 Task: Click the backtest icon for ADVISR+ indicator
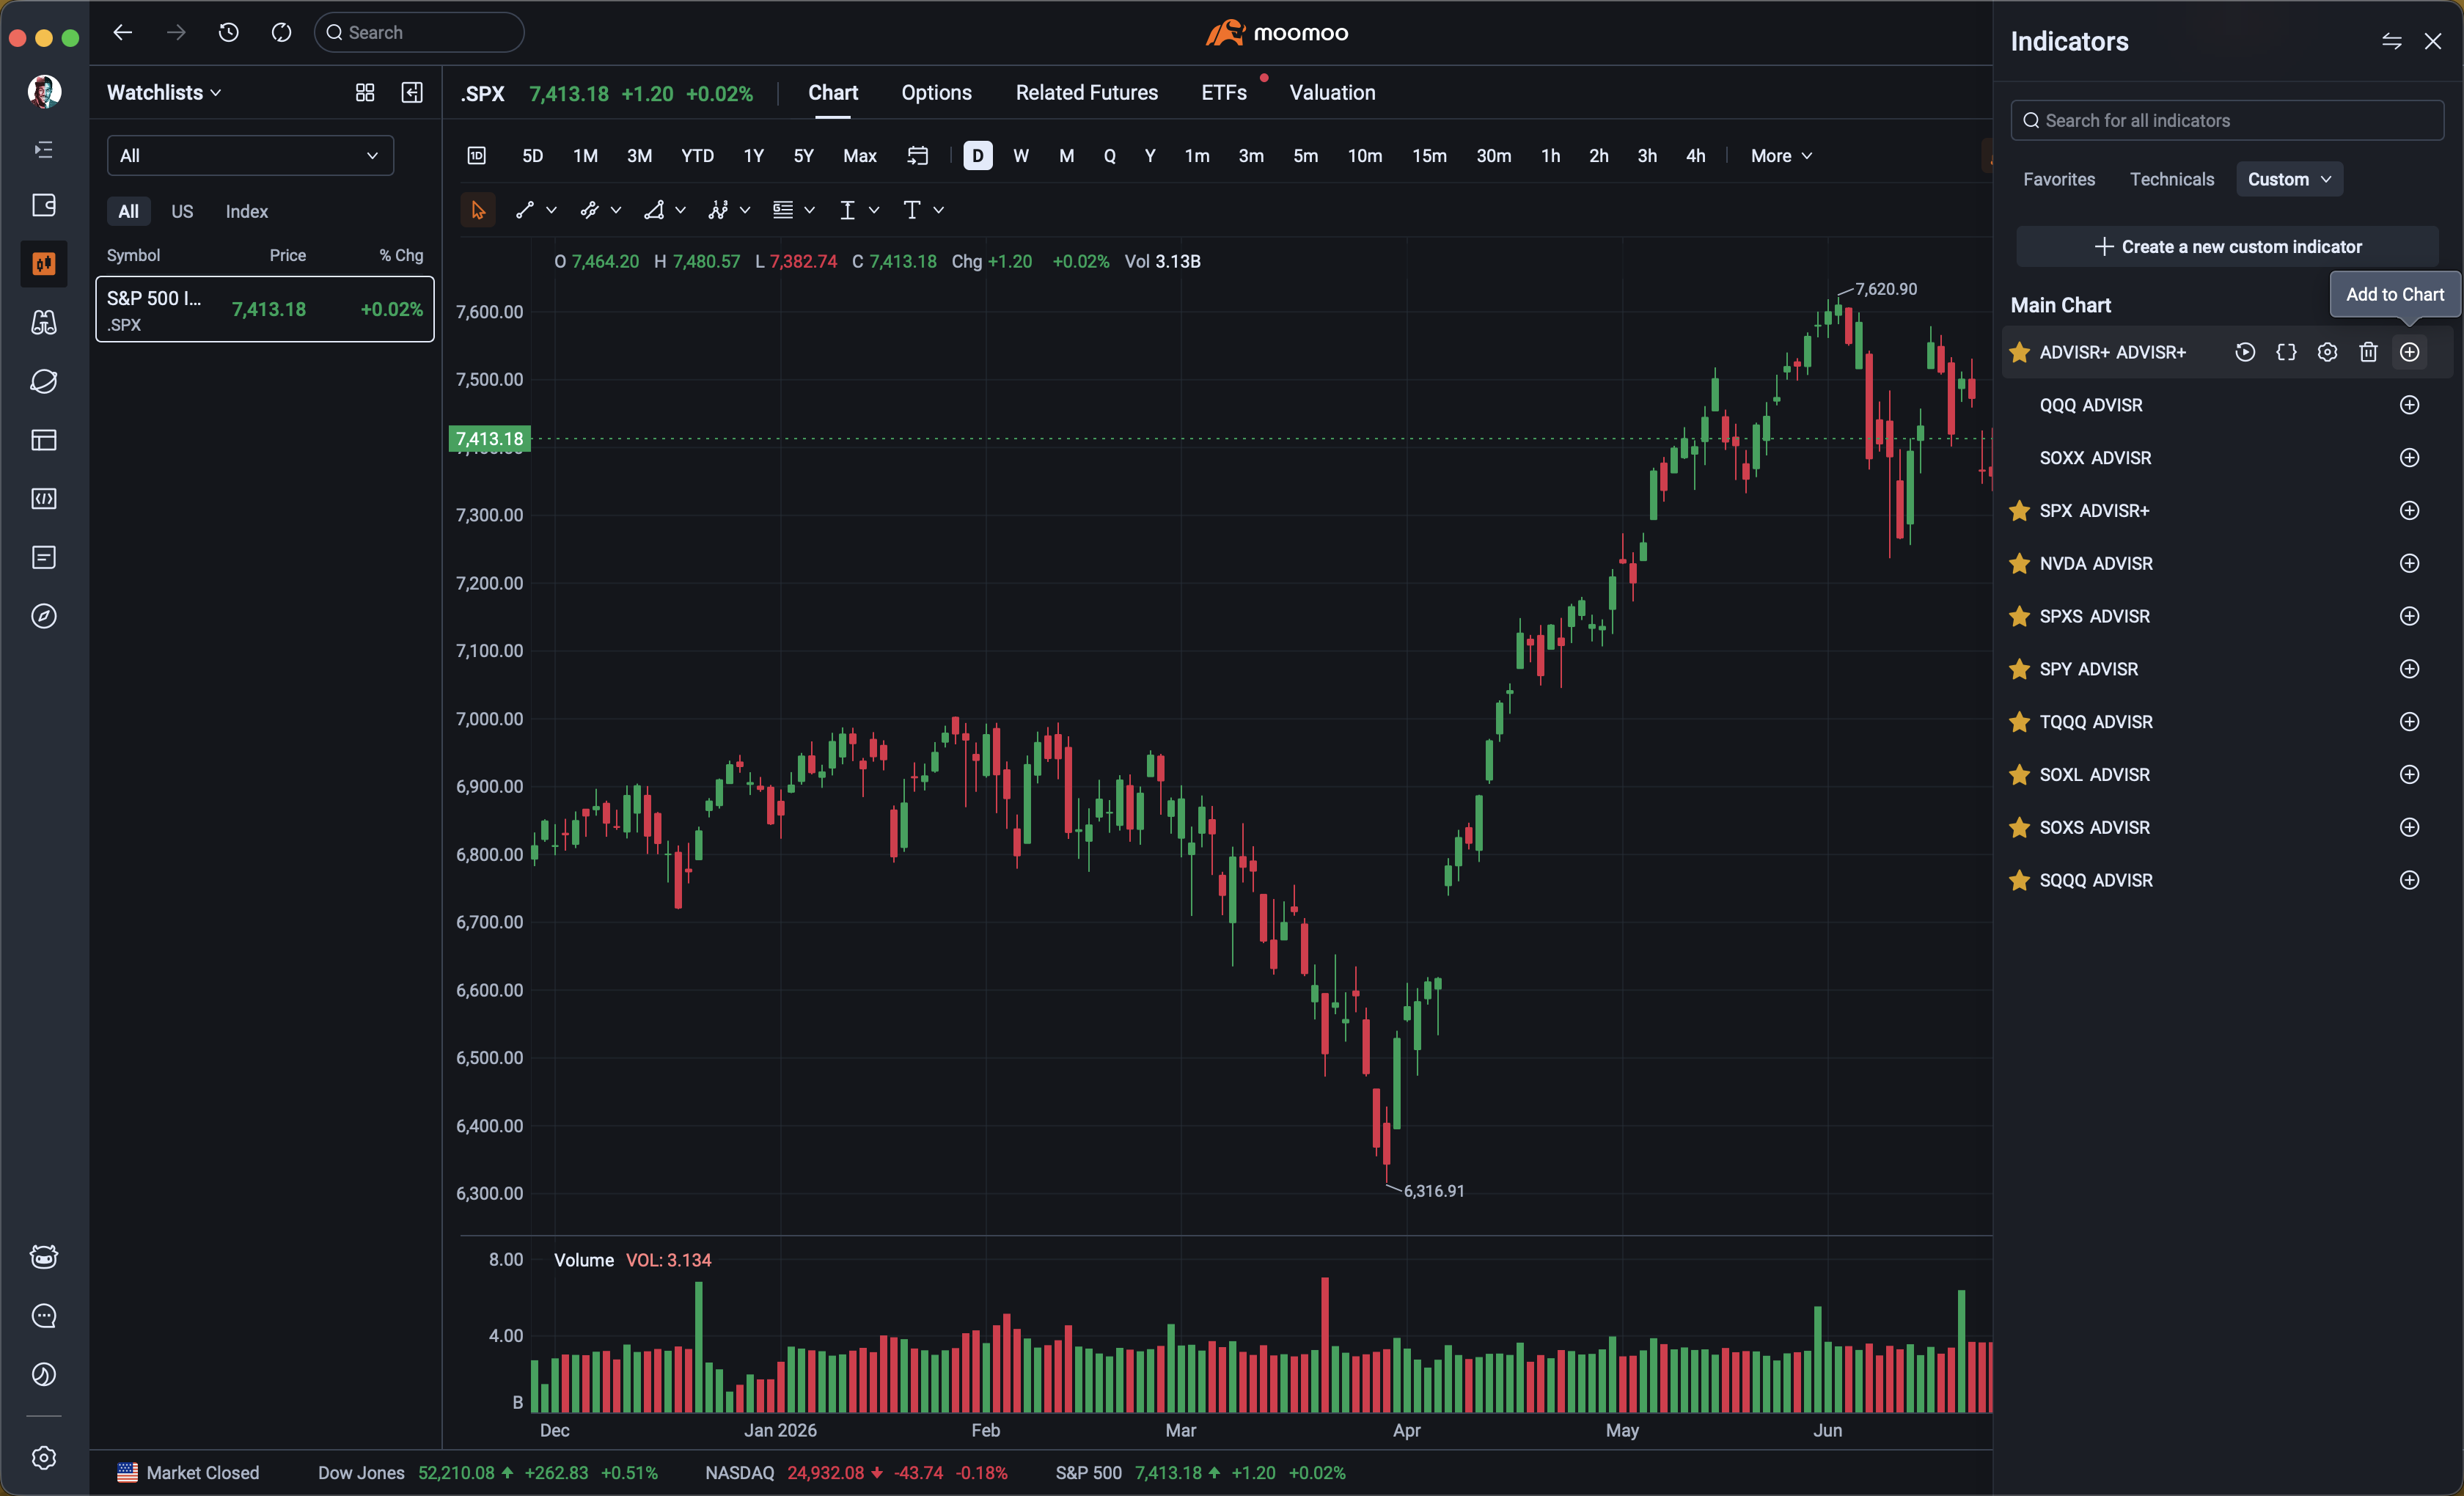(x=2245, y=352)
